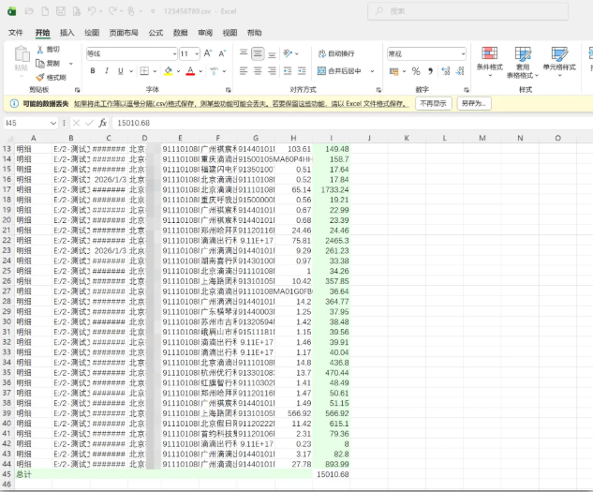Click the 另存为... button

[473, 103]
